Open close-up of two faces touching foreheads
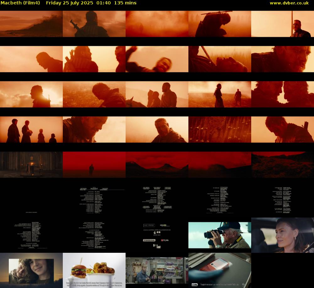The image size is (314, 288). (x=283, y=94)
